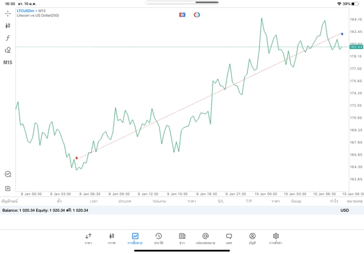Open the แชท chat tab
Image resolution: width=364 pixels, height=254 pixels.
[x=229, y=238]
